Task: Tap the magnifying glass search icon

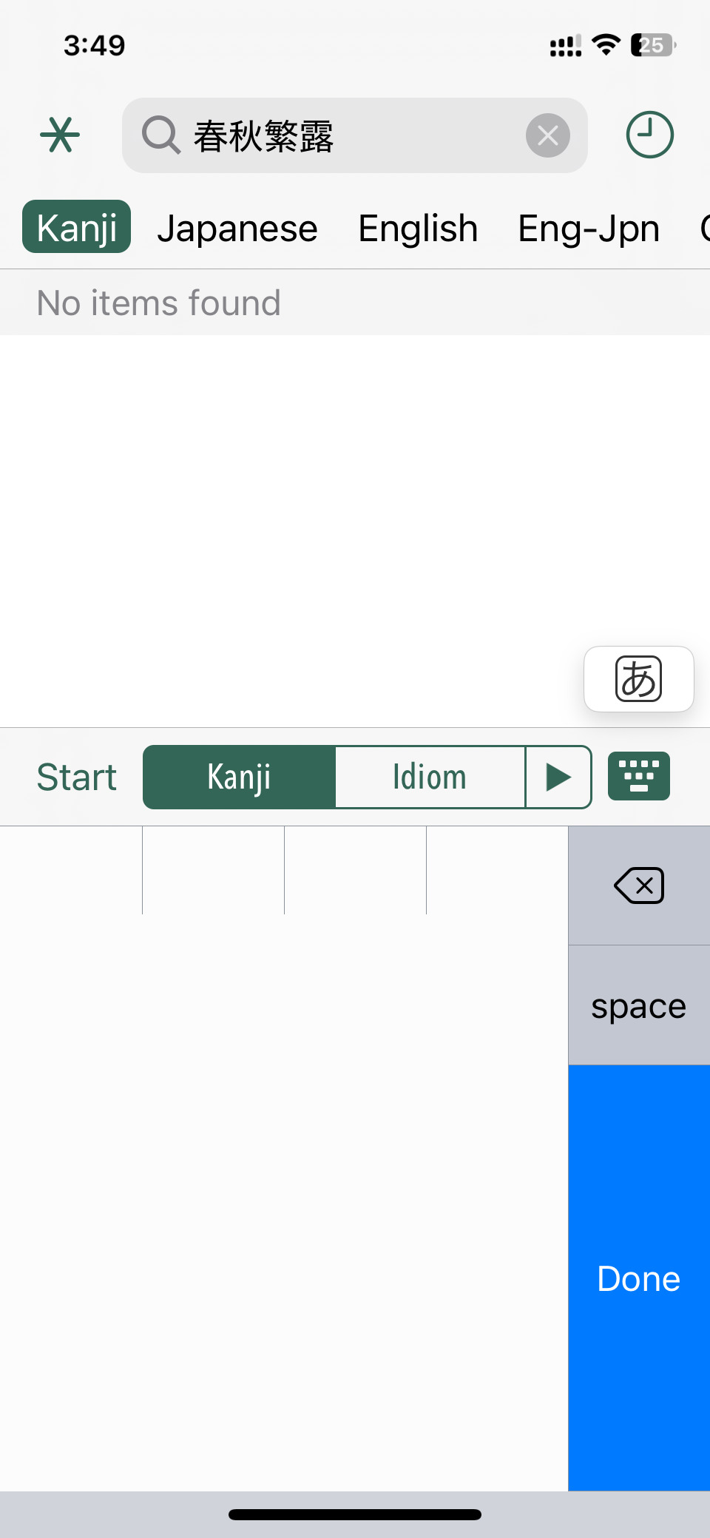Action: (160, 135)
